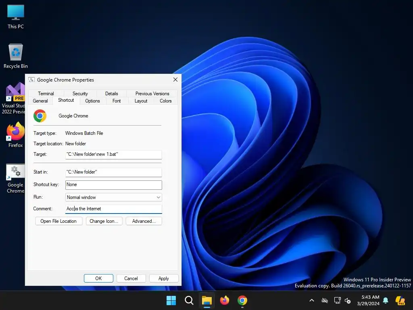This screenshot has width=413, height=310.
Task: Click the Open File Location button
Action: pos(59,221)
